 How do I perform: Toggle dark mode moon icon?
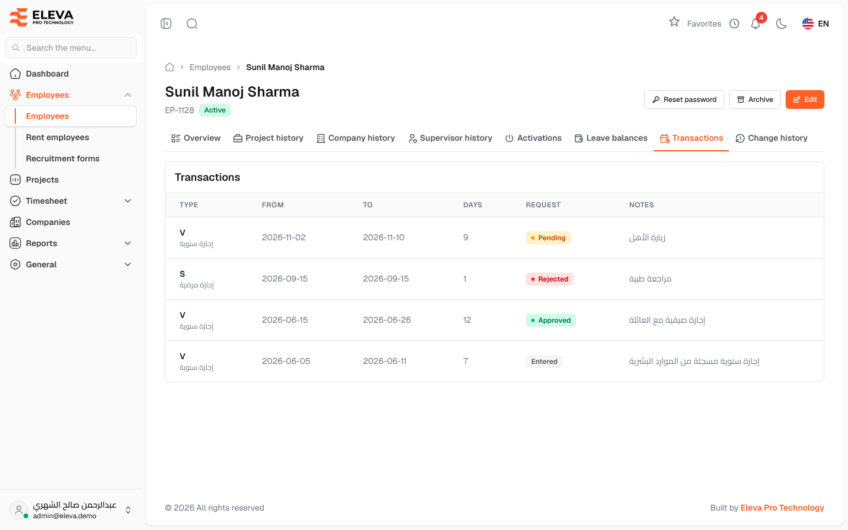pos(781,24)
